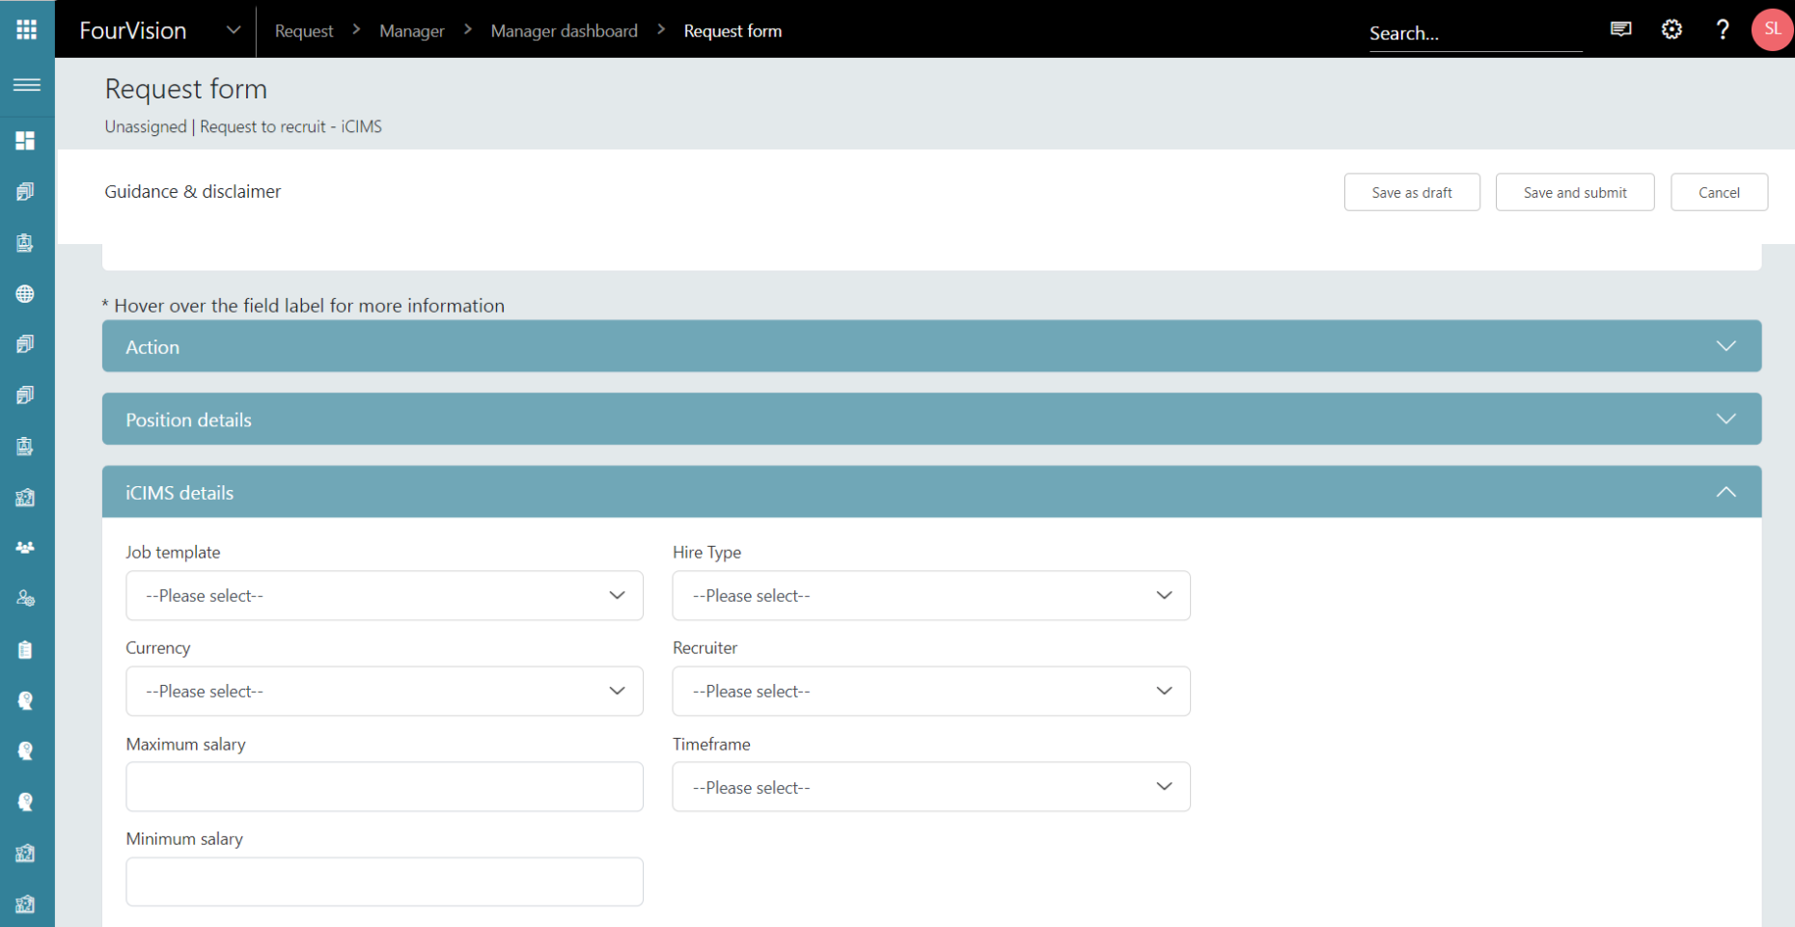Viewport: 1795px width, 927px height.
Task: Expand the Position details section
Action: click(x=931, y=419)
